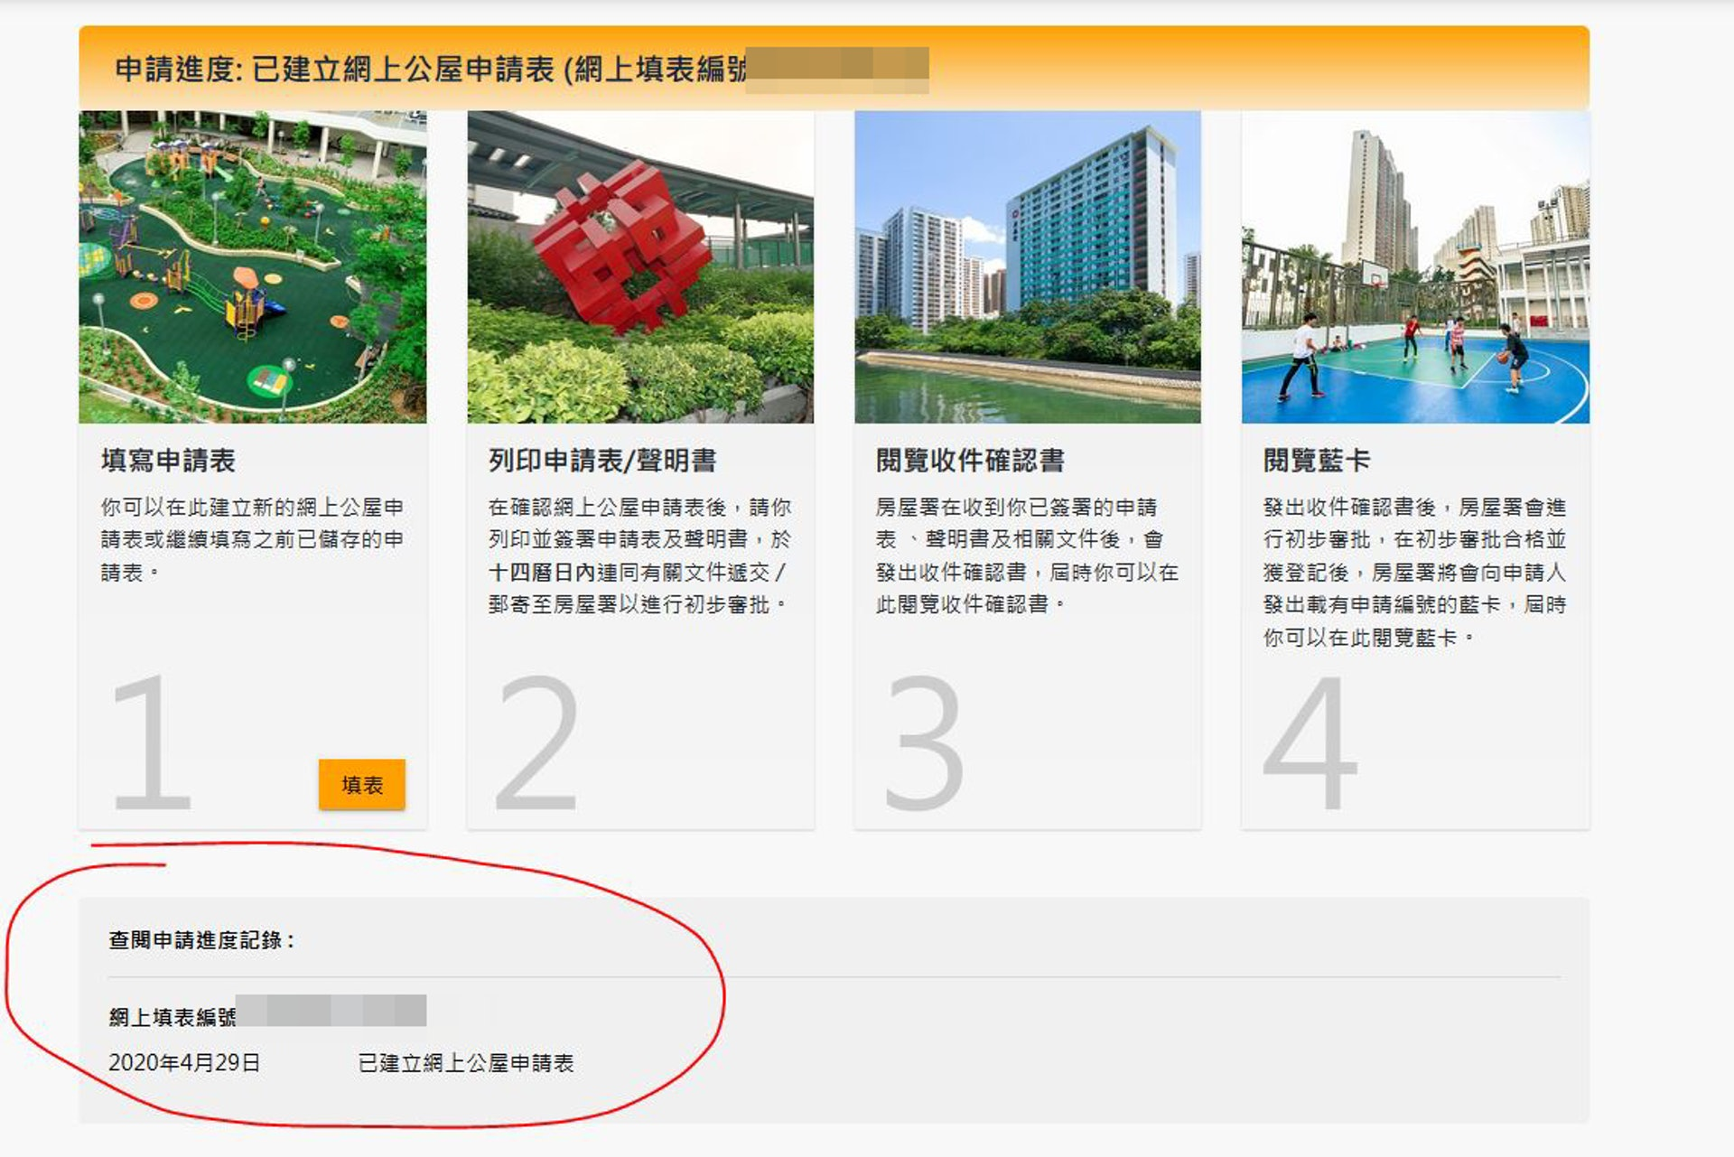Select the 列印申請表/聲明書 heading

pos(602,461)
